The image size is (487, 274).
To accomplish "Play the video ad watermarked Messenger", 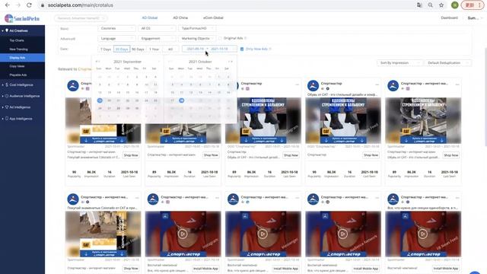I will [263, 234].
